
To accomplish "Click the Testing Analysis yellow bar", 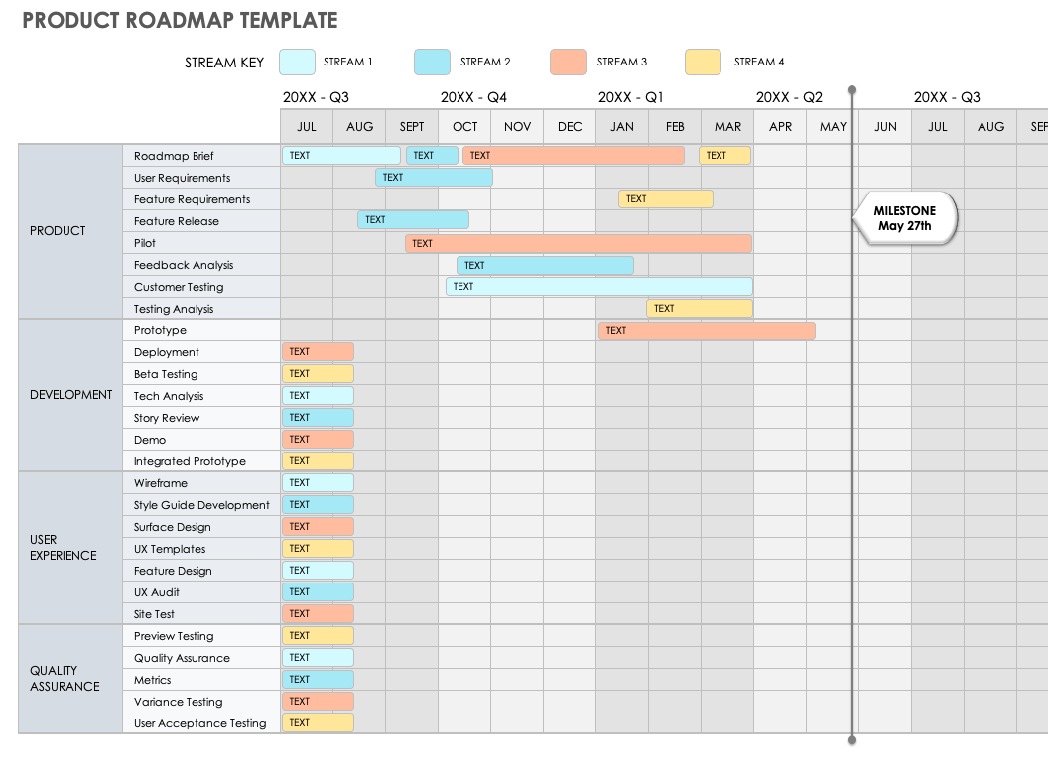I will (x=698, y=308).
